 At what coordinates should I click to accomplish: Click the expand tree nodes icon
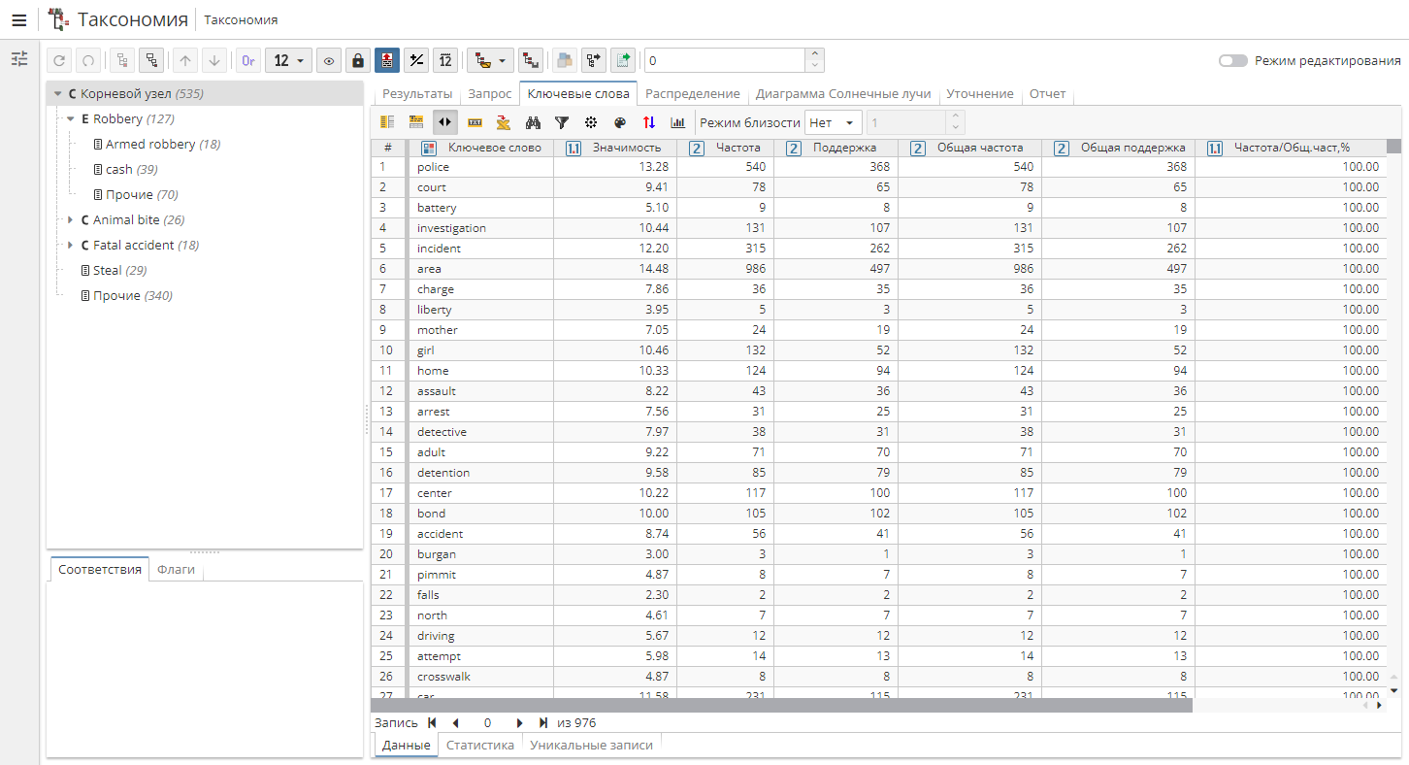pyautogui.click(x=151, y=60)
